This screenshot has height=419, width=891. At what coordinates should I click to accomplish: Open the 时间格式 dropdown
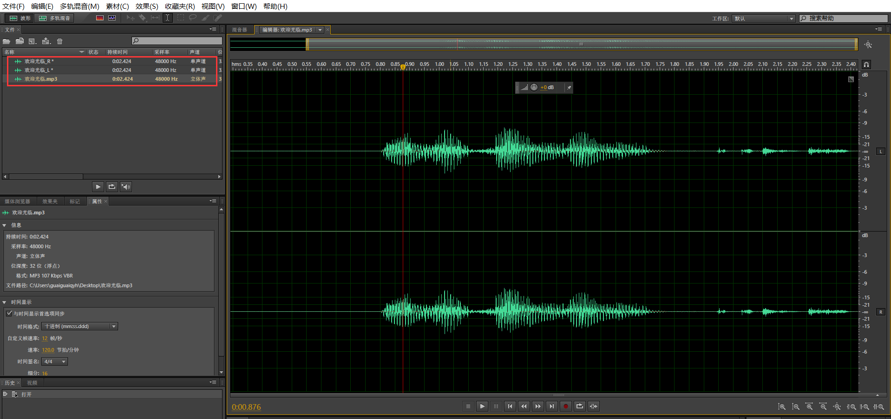coord(79,326)
